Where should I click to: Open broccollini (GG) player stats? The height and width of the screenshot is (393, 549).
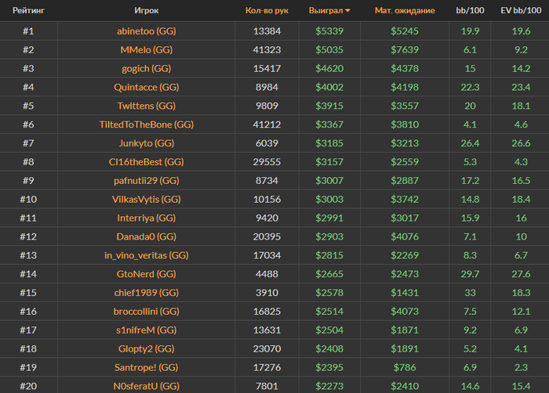tap(146, 312)
